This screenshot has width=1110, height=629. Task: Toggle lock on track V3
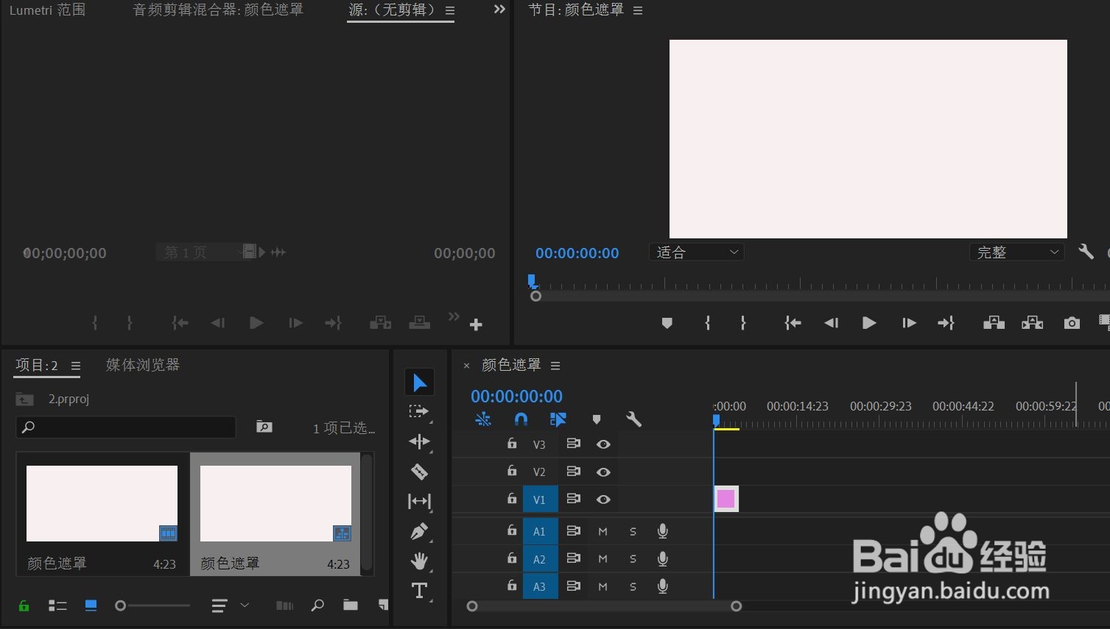[x=512, y=444]
